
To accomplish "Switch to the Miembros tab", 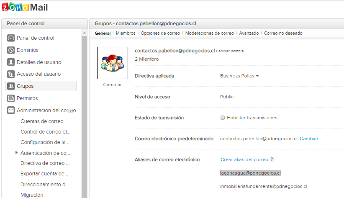I will 126,33.
